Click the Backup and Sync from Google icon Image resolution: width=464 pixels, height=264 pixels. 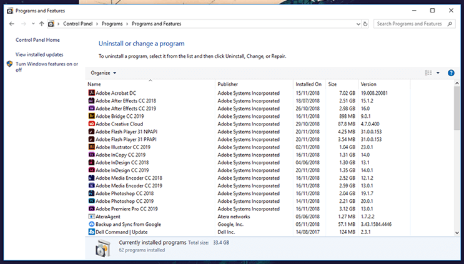click(91, 224)
